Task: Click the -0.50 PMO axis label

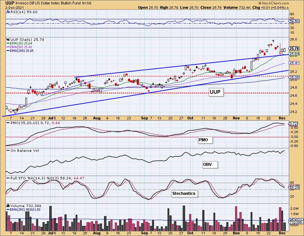Action: point(294,146)
